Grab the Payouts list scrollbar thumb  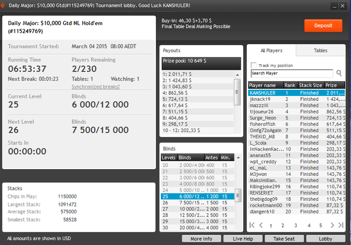tap(237, 92)
